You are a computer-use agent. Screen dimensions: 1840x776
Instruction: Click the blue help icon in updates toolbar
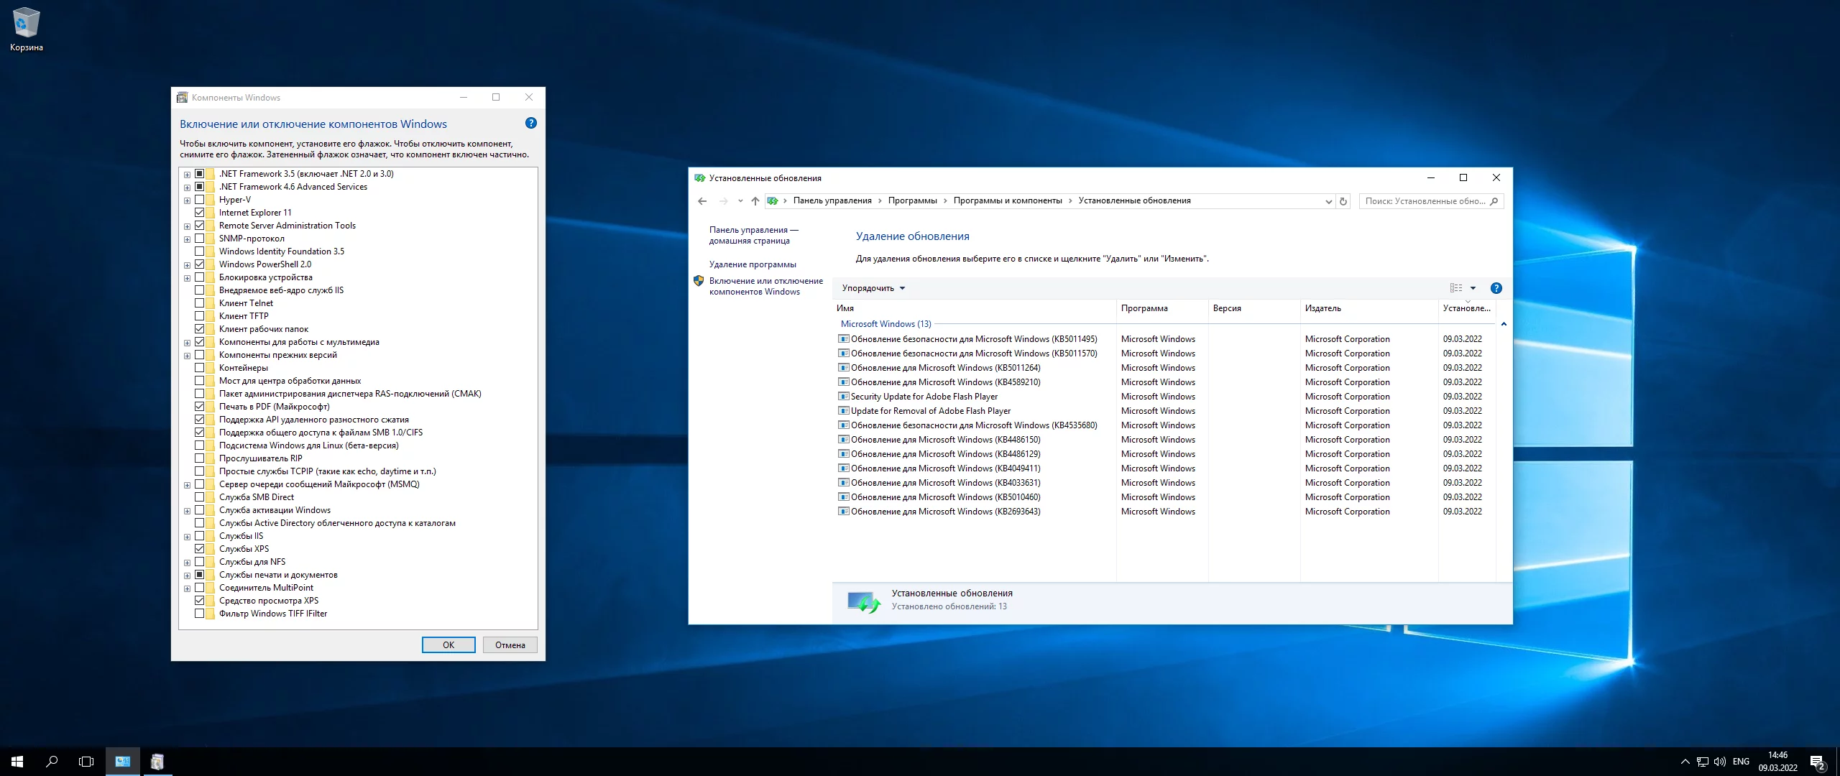1496,288
